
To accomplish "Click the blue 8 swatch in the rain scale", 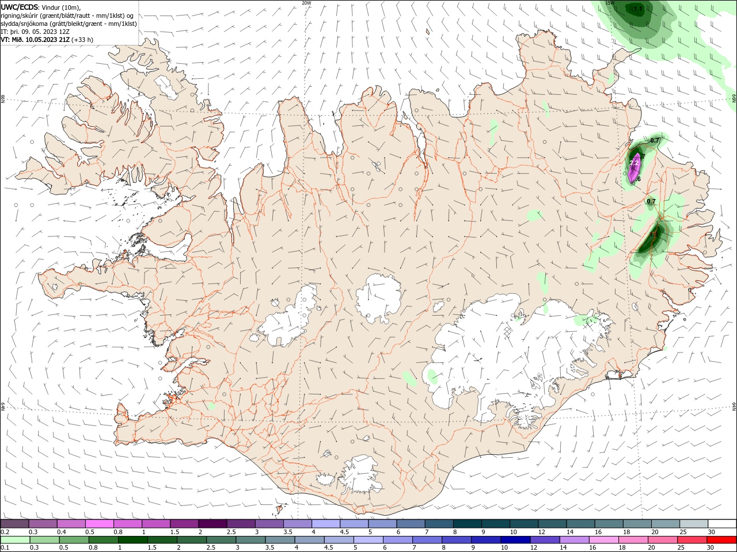I will click(456, 540).
